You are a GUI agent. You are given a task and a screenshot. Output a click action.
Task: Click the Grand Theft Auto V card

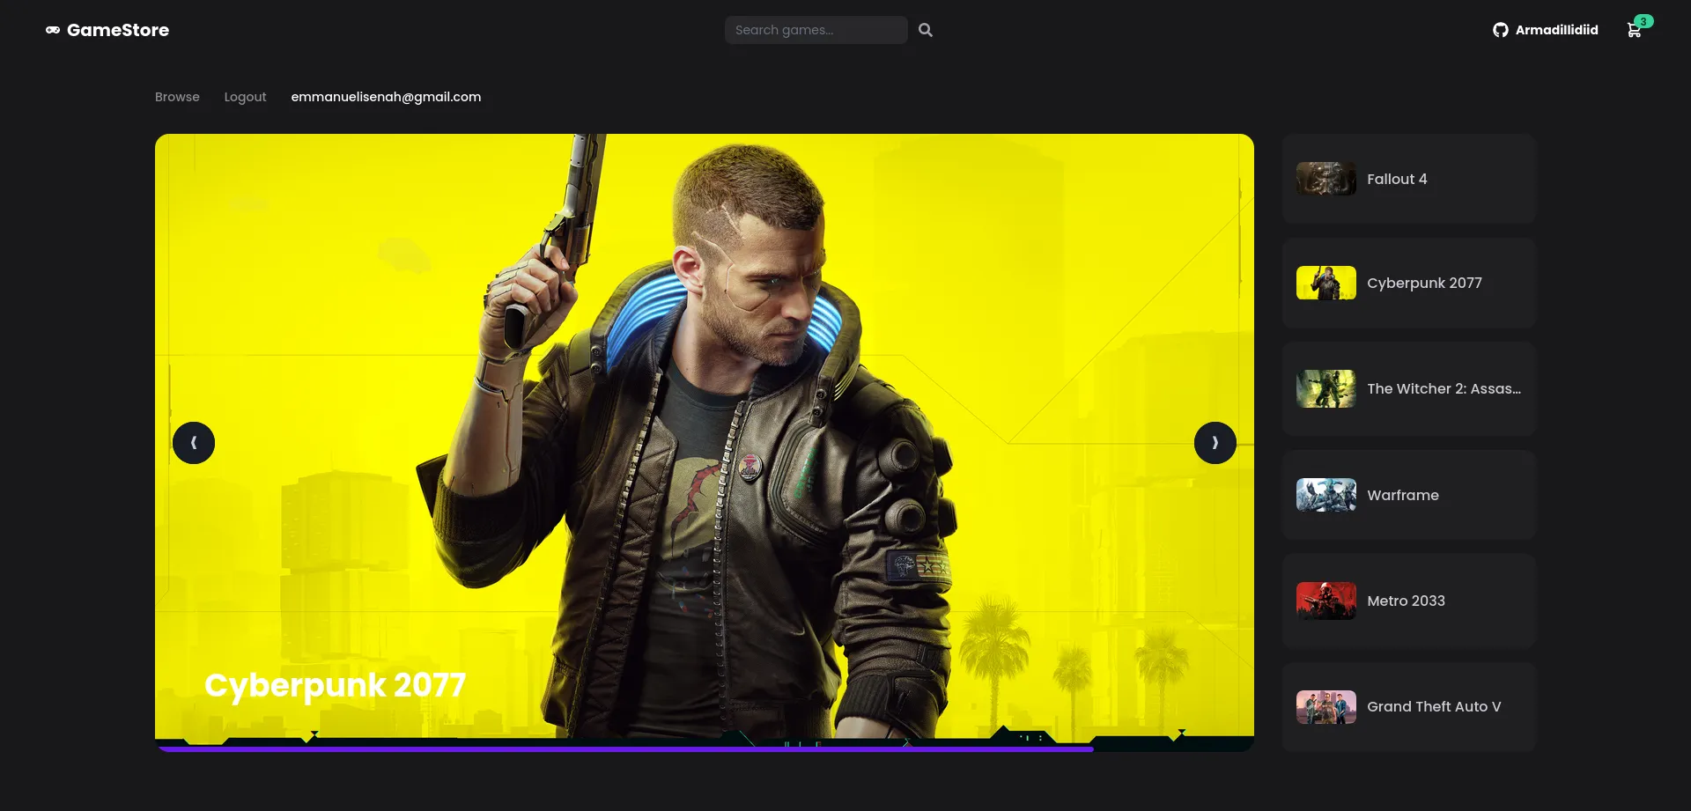click(1407, 706)
